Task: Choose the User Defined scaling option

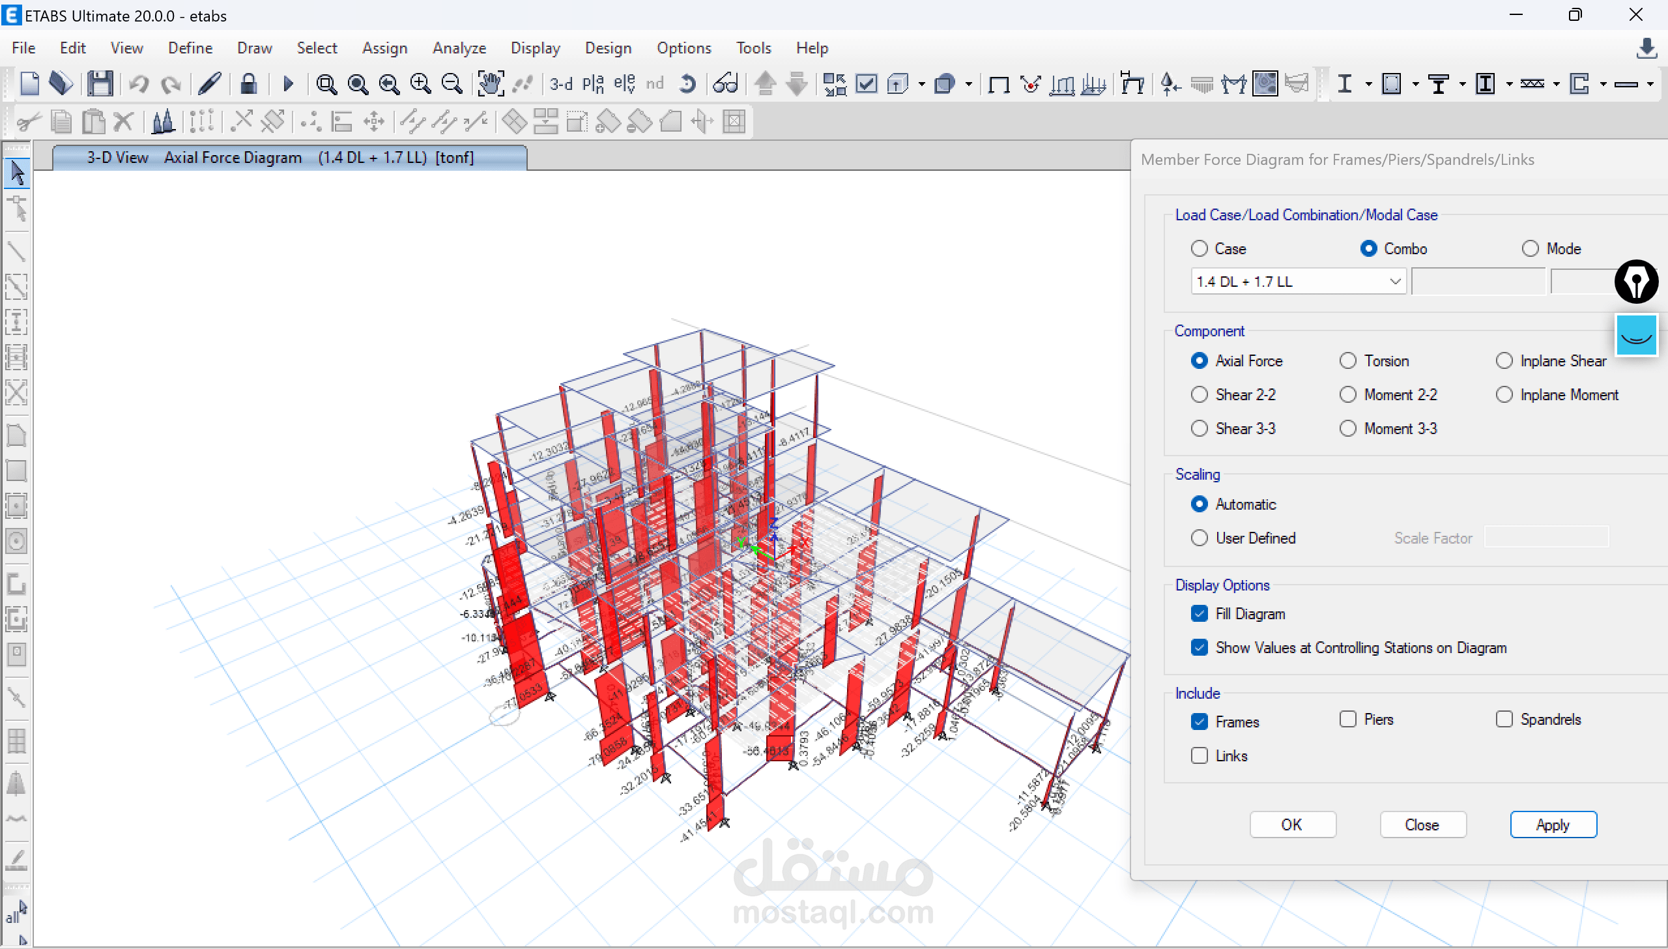Action: click(1199, 538)
